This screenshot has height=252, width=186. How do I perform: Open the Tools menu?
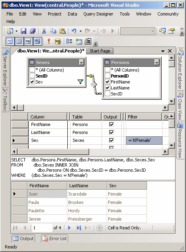[x=125, y=14]
